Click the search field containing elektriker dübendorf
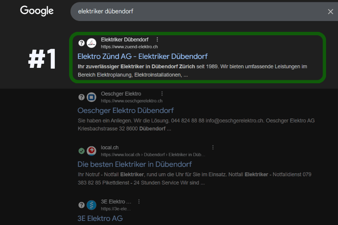Screen dimensions: 338x225 click(204, 11)
